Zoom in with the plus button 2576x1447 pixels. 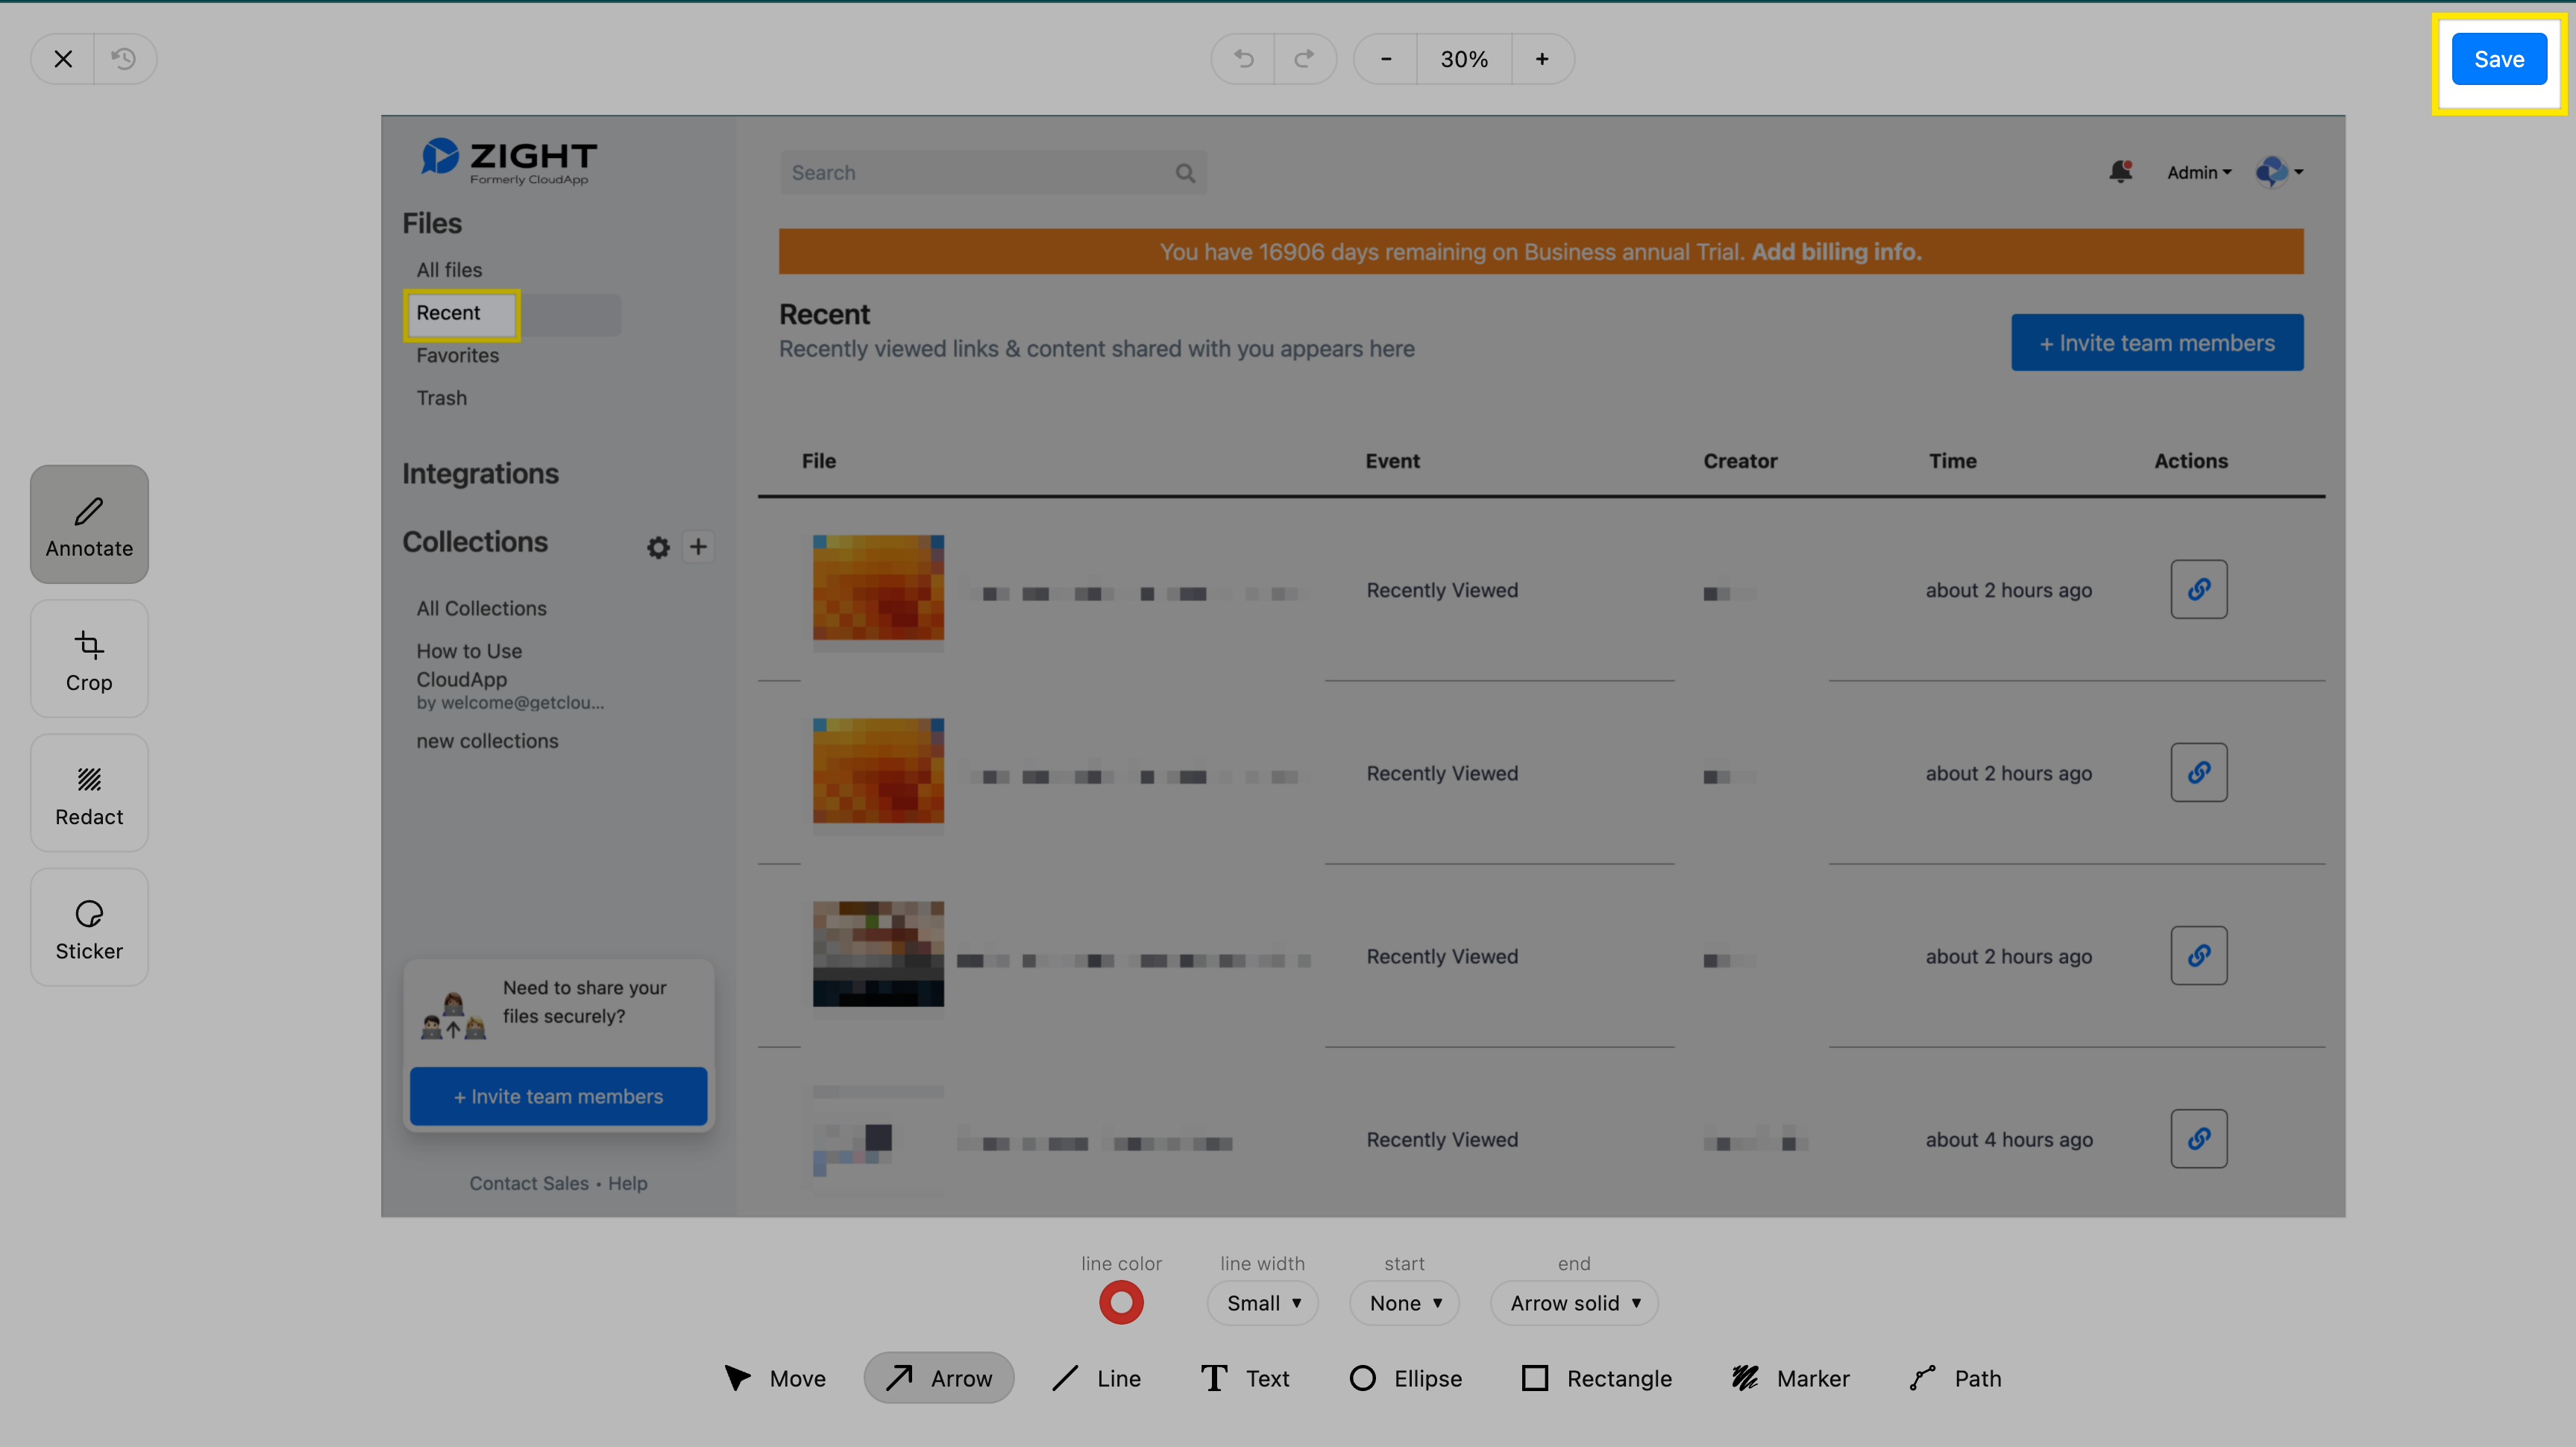click(1542, 59)
